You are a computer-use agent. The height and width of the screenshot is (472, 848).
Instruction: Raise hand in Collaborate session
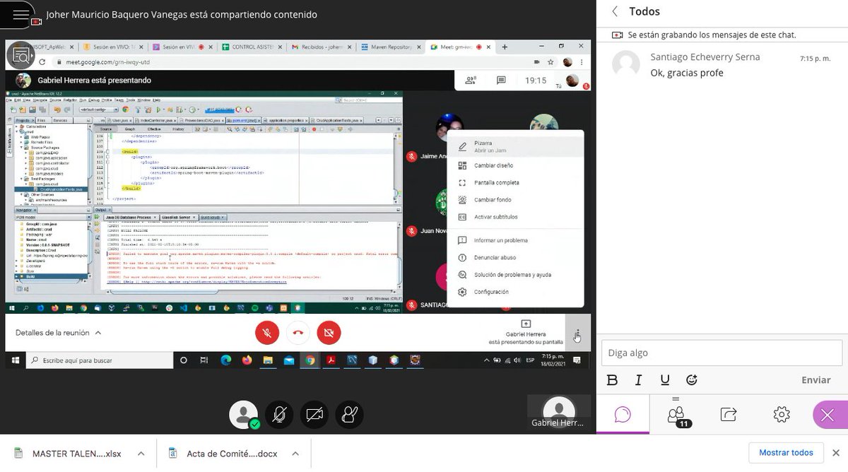[350, 415]
